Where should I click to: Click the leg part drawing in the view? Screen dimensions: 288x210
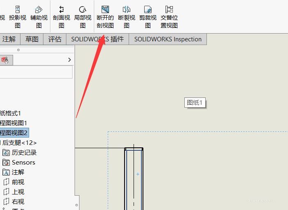[134, 178]
